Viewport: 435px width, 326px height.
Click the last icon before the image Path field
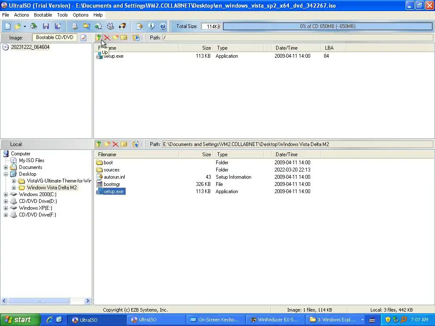point(136,37)
